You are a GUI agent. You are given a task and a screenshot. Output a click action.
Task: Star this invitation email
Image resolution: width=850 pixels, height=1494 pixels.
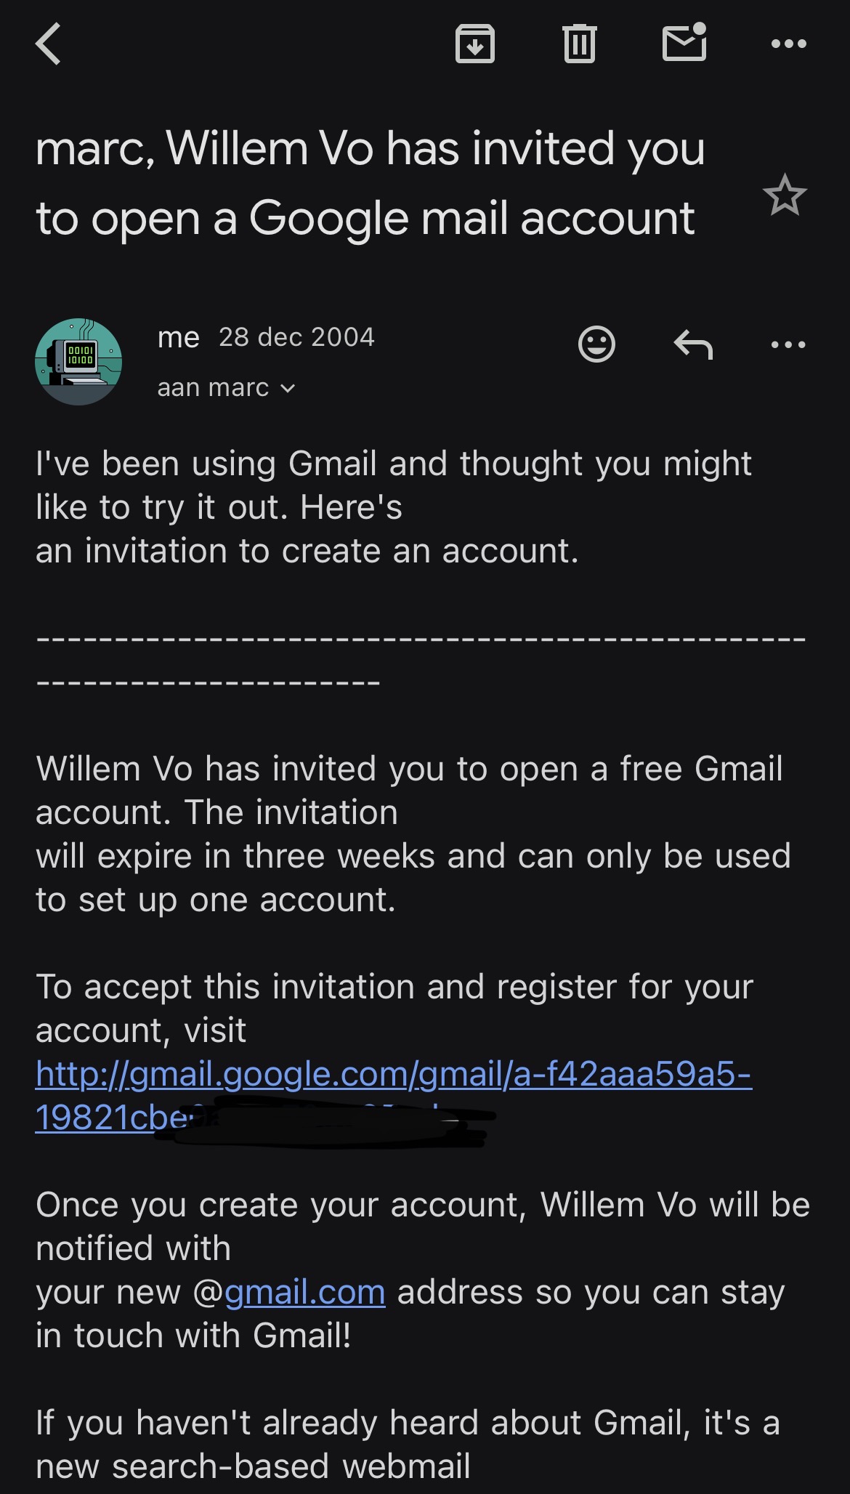pos(785,195)
